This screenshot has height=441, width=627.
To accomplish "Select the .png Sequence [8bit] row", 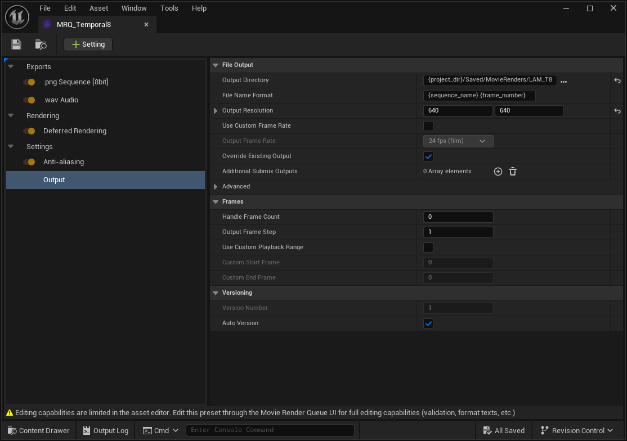I will 106,82.
